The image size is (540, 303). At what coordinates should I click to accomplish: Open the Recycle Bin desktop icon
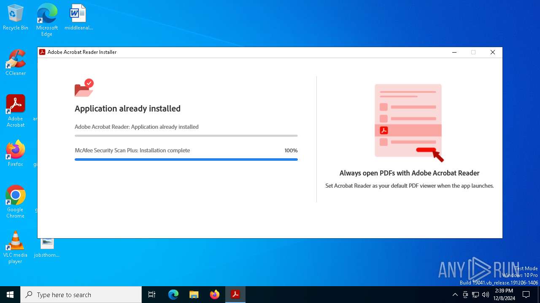click(x=16, y=18)
